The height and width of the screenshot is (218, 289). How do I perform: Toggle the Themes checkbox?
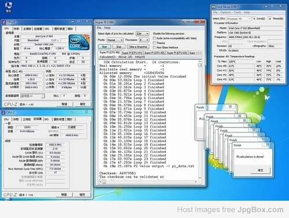(154, 43)
